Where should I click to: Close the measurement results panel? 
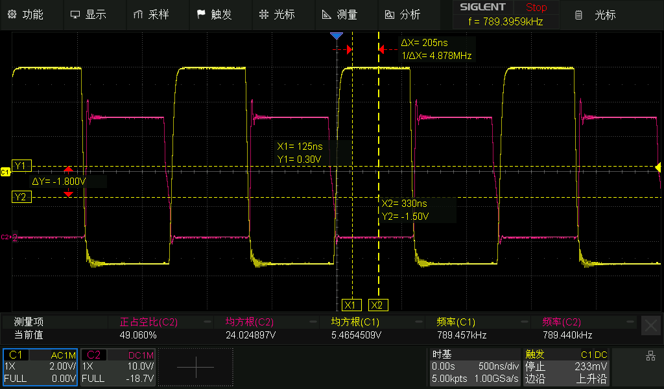point(650,325)
